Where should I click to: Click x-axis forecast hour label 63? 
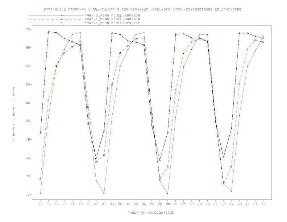(208, 204)
